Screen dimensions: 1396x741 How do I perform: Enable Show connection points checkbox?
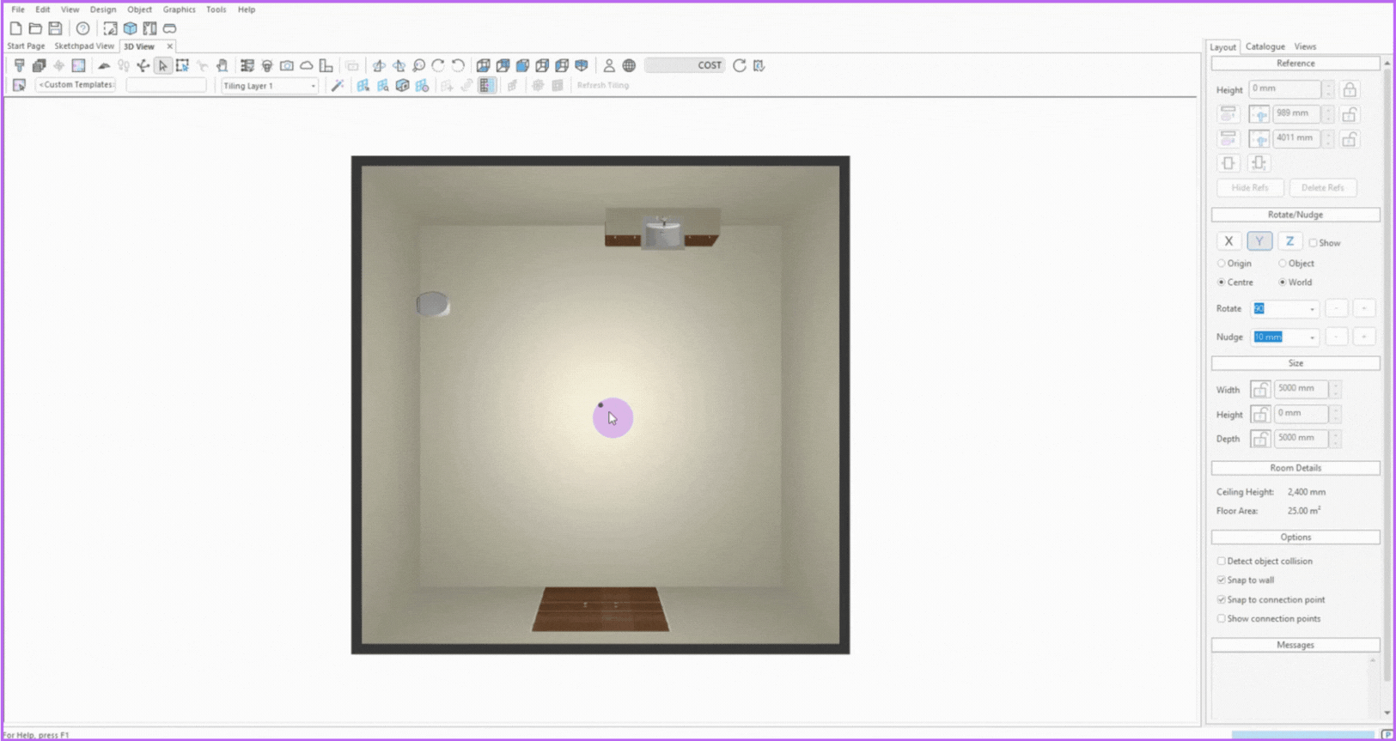1221,618
